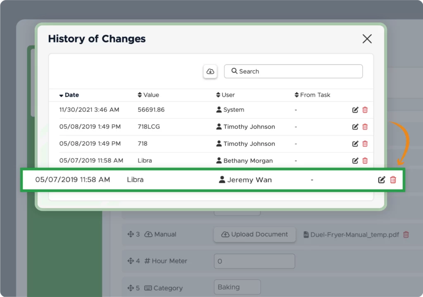Select the value 718LCG
423x297 pixels.
(x=149, y=127)
